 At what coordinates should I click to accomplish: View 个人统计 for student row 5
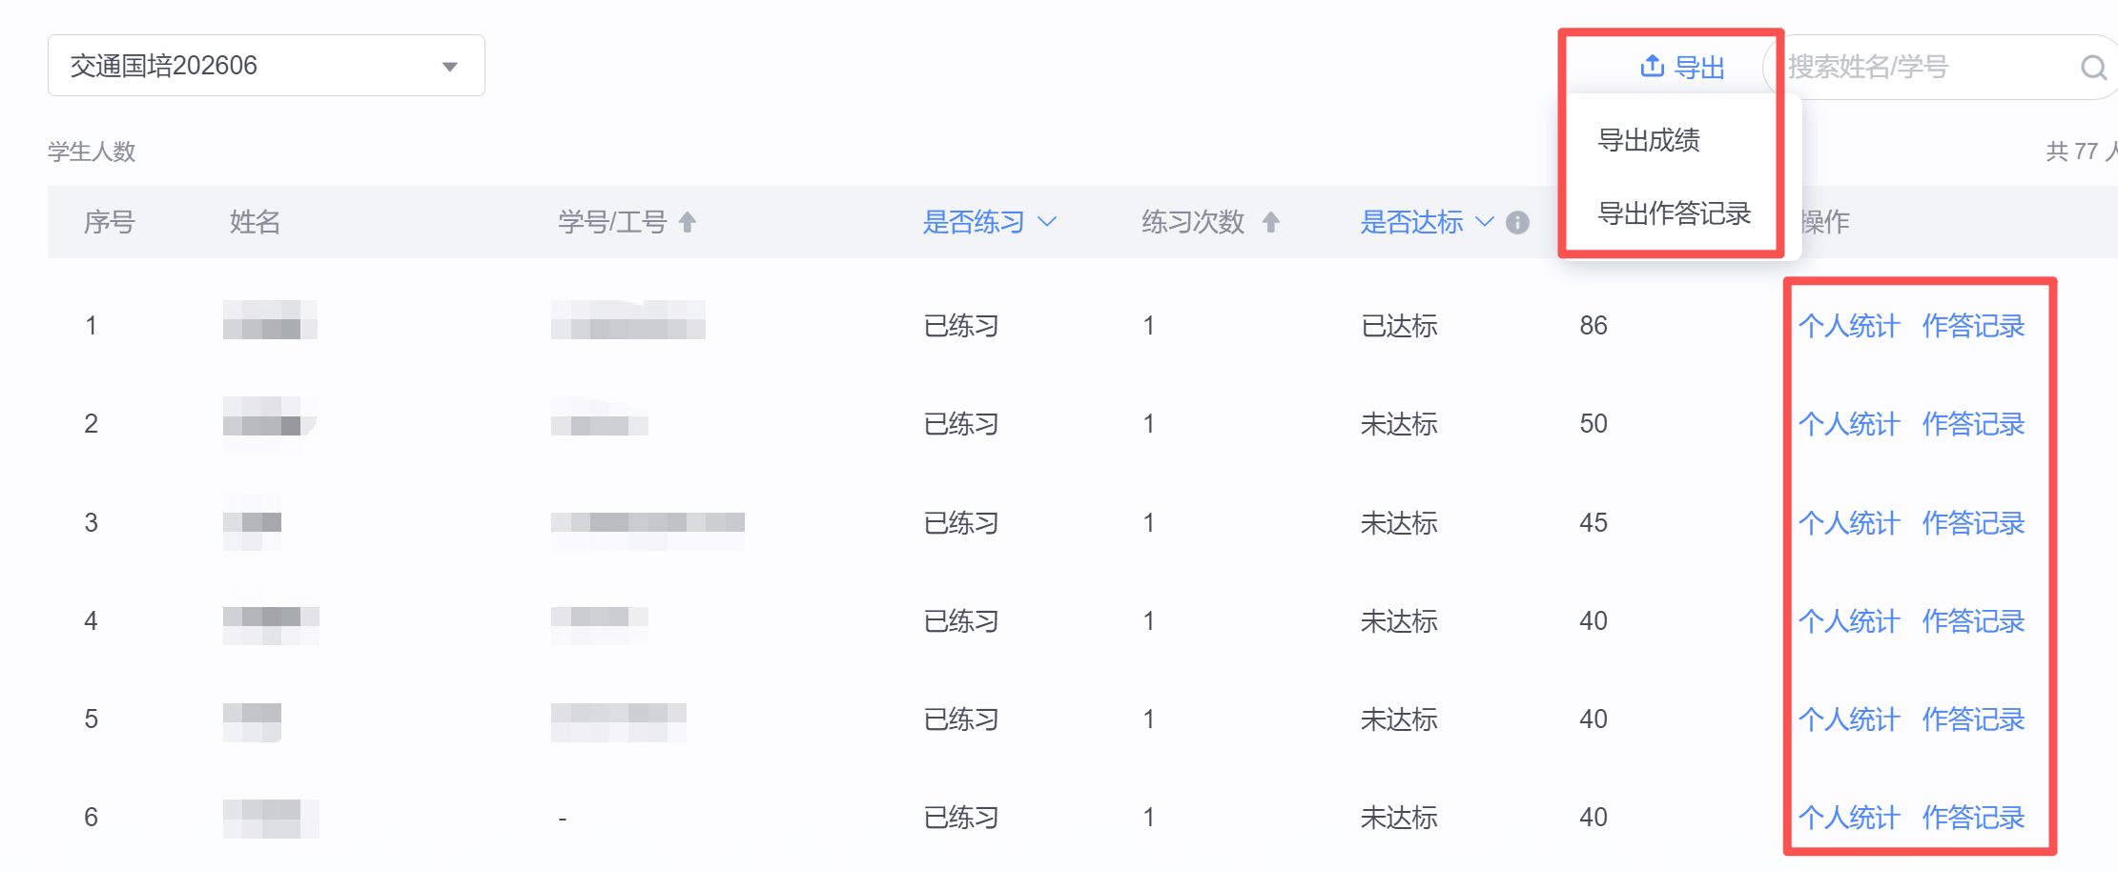point(1849,719)
